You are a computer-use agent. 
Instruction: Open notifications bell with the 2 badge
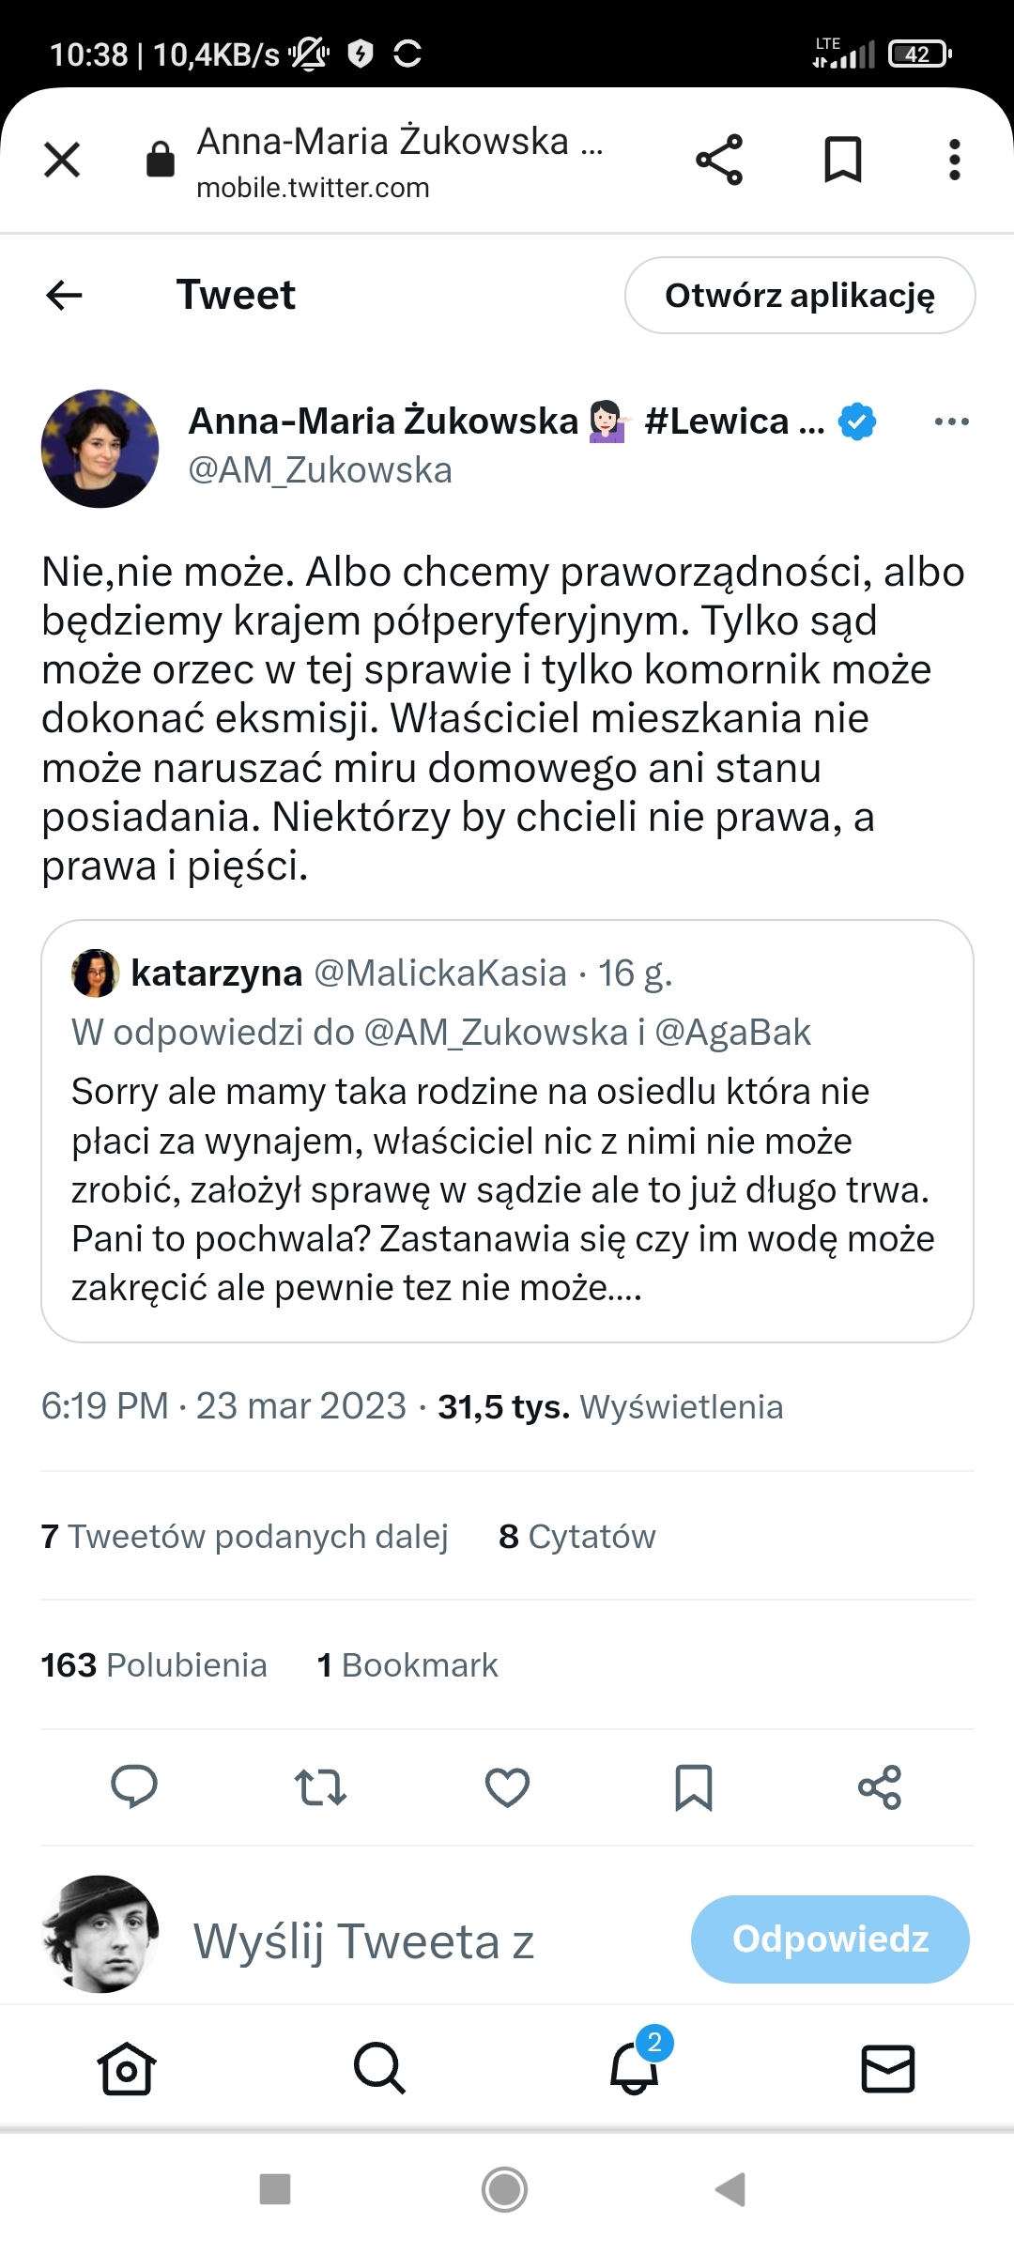635,2068
